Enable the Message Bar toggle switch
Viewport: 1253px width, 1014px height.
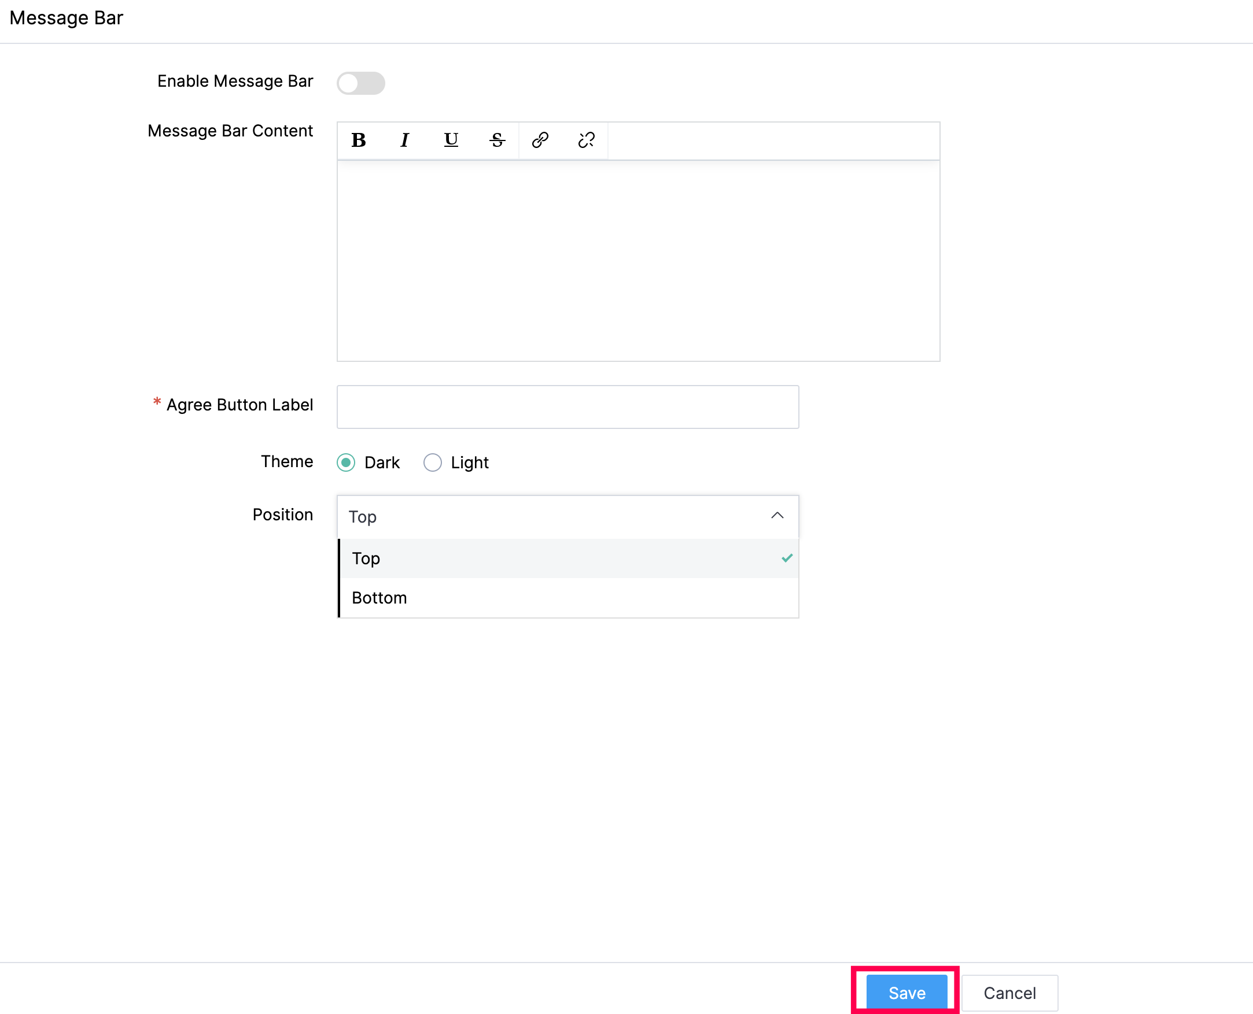click(360, 83)
